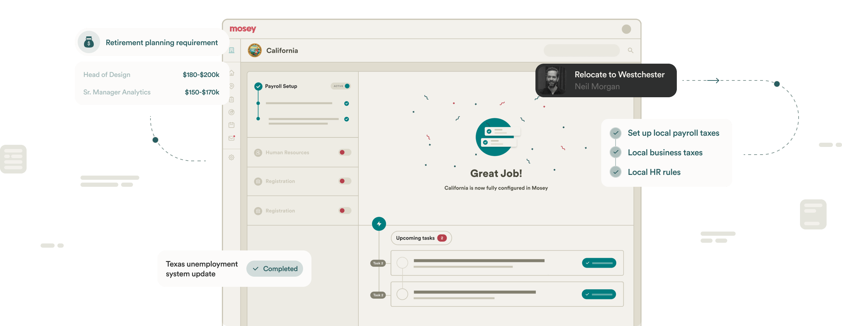
Task: Enable the Human Resources toggle
Action: 345,153
